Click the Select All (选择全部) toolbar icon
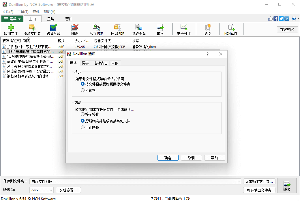 pyautogui.click(x=53, y=30)
